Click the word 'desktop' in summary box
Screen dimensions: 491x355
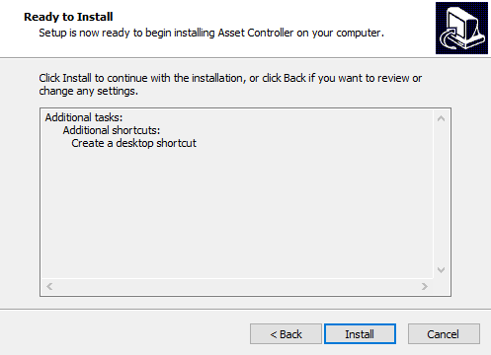tap(134, 144)
